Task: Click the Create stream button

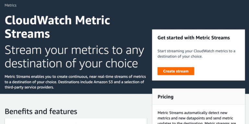Action: tap(176, 71)
